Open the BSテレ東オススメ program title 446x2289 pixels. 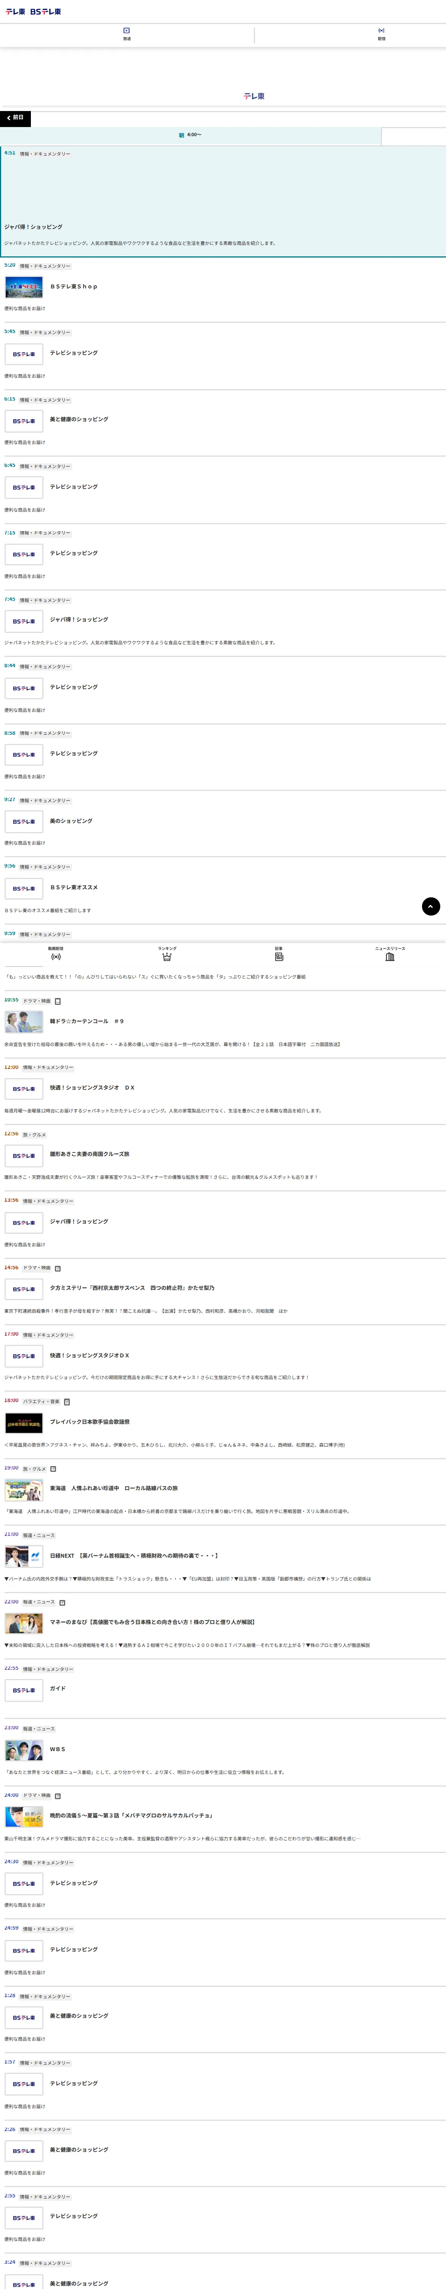74,888
